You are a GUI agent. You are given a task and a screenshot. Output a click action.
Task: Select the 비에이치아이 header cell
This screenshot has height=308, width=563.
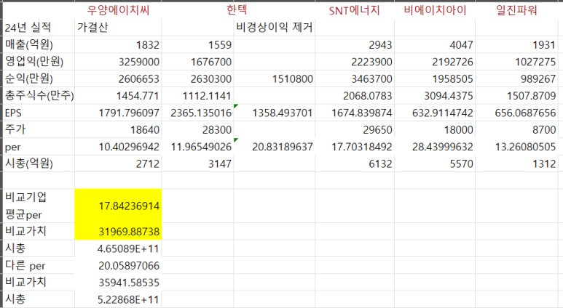pyautogui.click(x=435, y=10)
